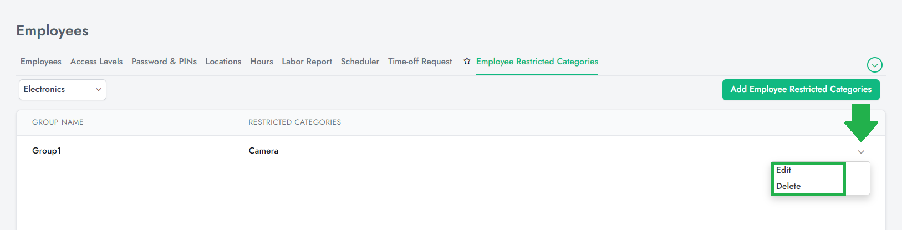Click the star icon beside Employee Restricted Categories
Screen dimensions: 902x230
467,61
